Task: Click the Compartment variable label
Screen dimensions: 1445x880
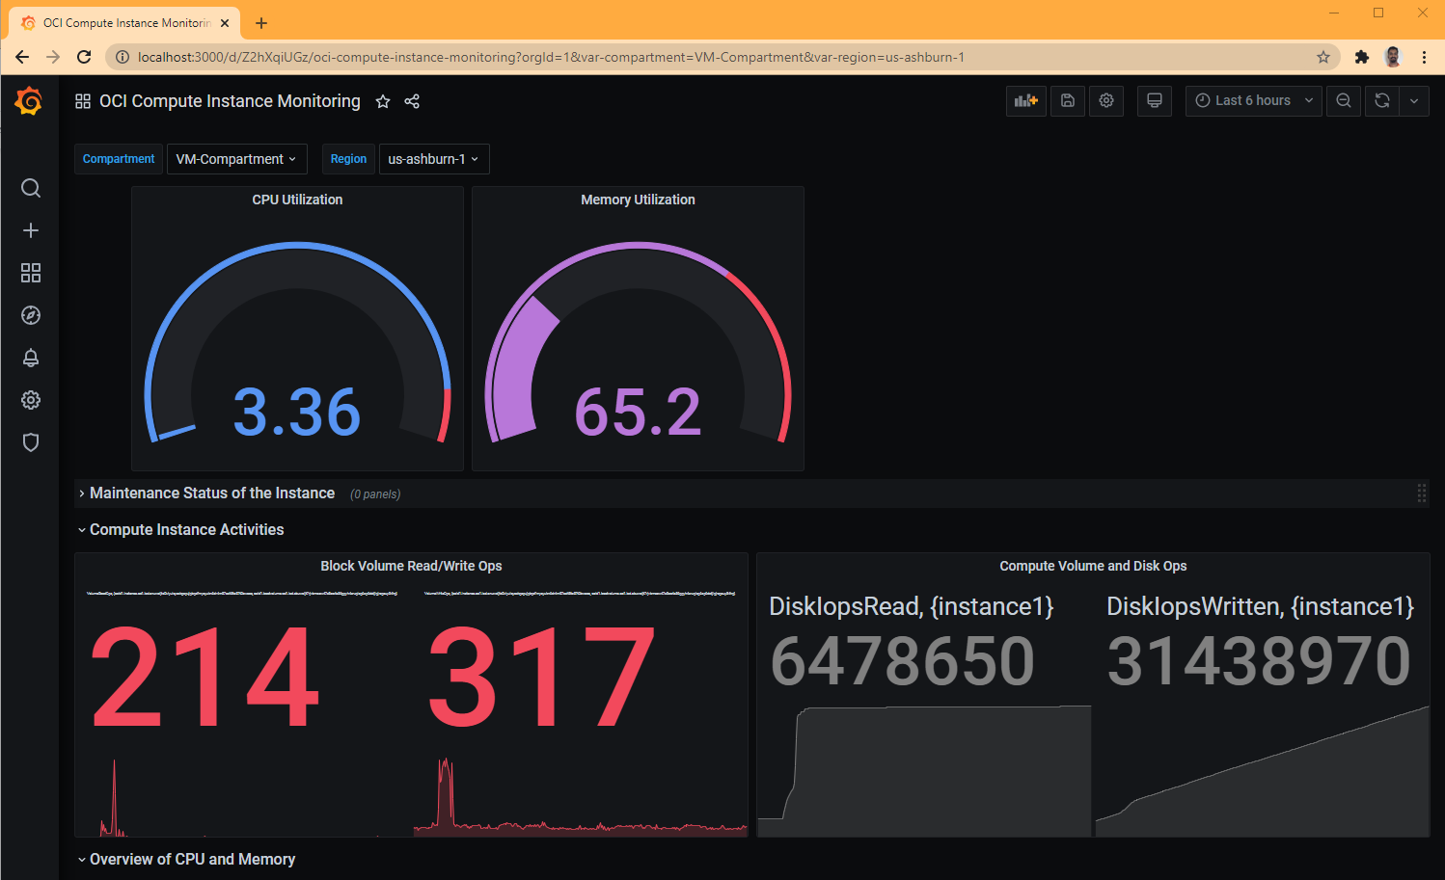Action: (119, 159)
